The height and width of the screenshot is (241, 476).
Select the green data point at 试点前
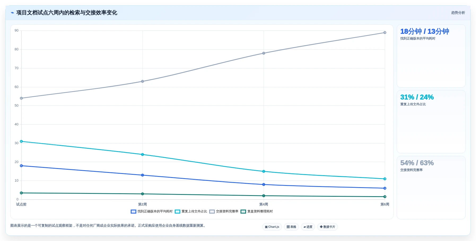coord(21,193)
